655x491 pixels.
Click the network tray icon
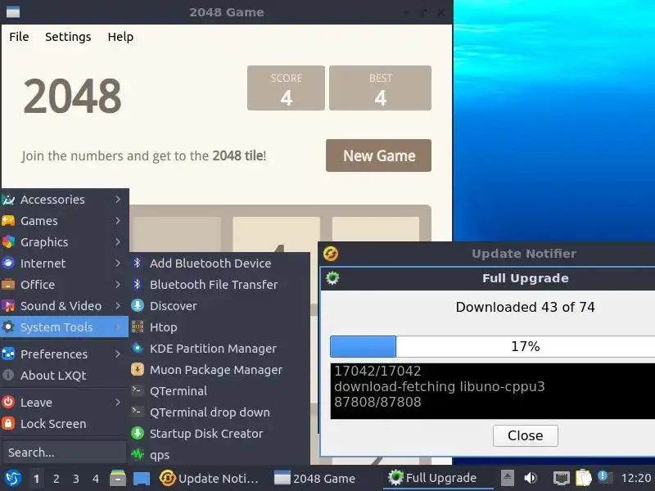tap(562, 478)
